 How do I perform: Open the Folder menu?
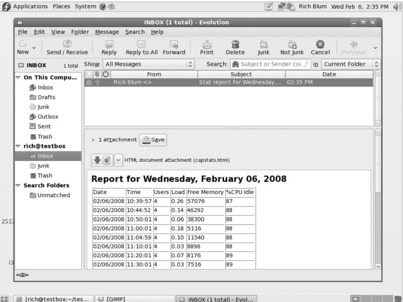pos(80,32)
